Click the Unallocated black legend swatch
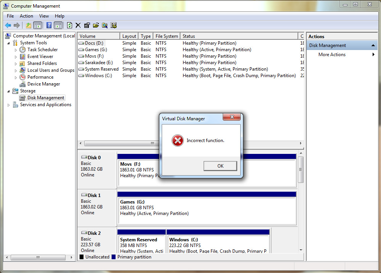Screen dimensions: 381x273 click(x=82, y=257)
